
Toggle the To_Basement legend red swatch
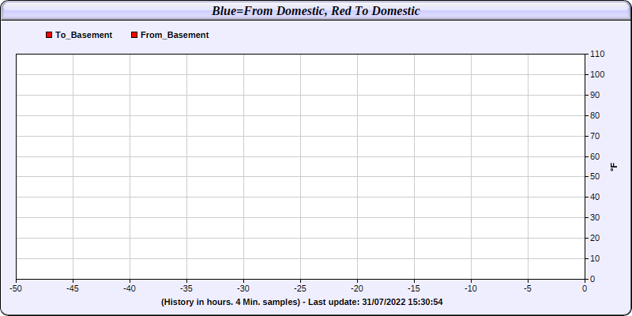click(x=49, y=35)
